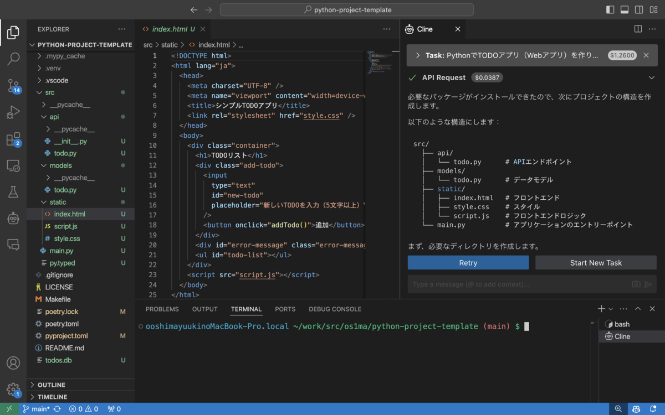Click the send arrow in message box
665x415 pixels.
pos(648,284)
